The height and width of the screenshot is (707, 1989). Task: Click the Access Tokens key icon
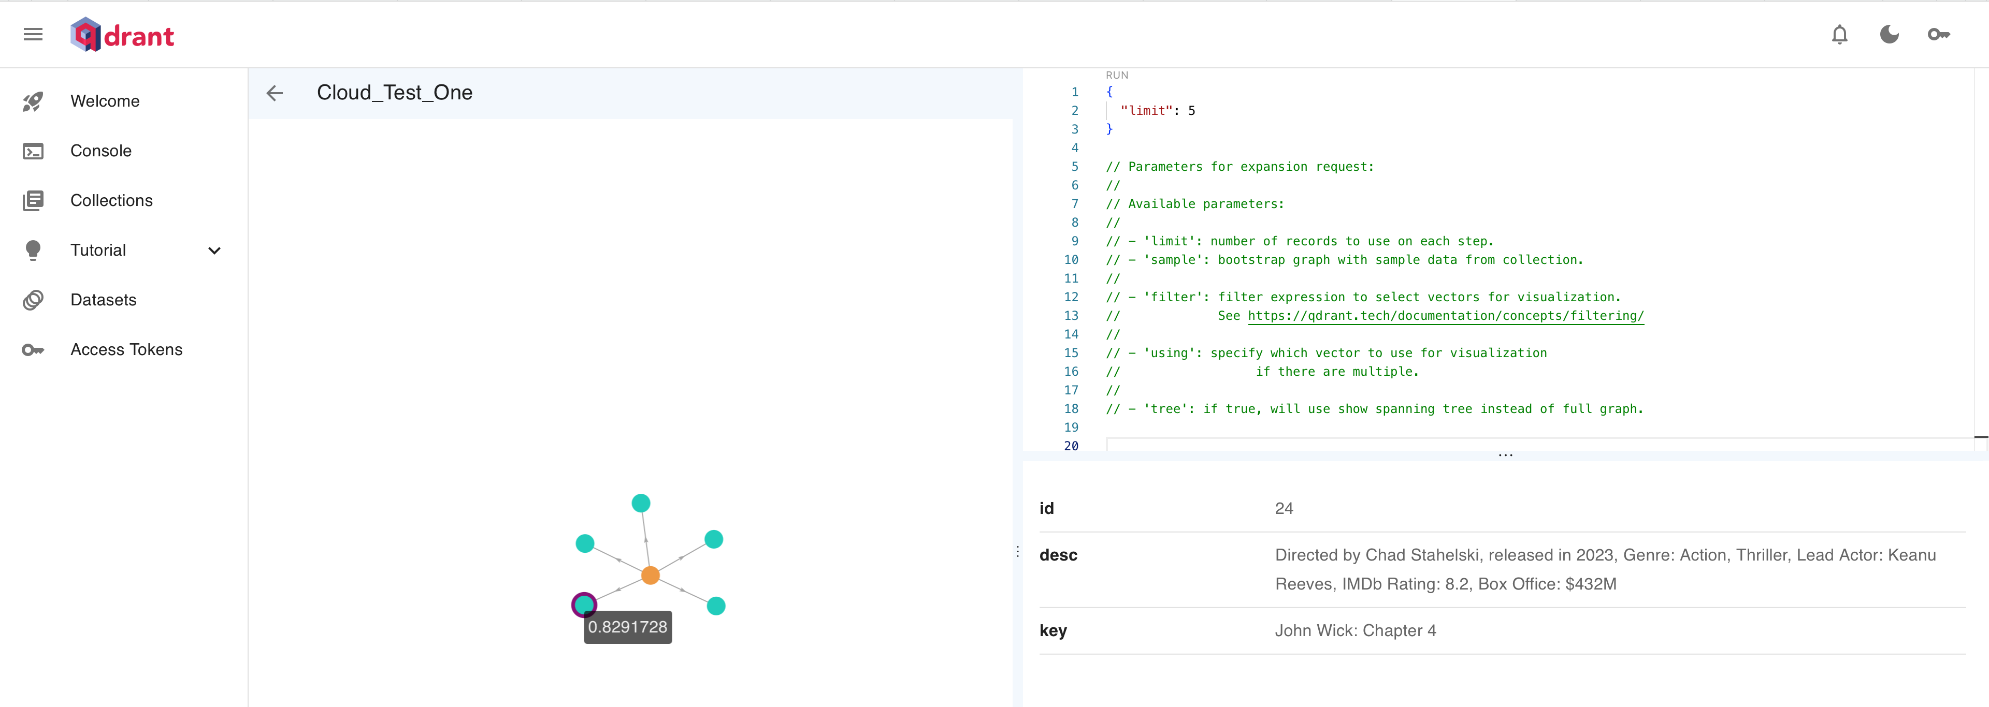click(33, 350)
